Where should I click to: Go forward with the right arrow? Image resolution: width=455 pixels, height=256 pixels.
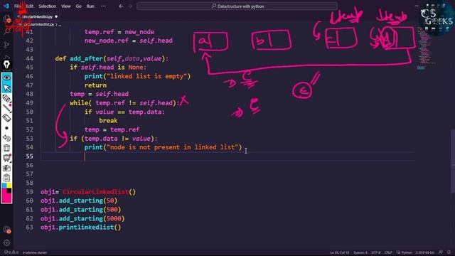130,6
